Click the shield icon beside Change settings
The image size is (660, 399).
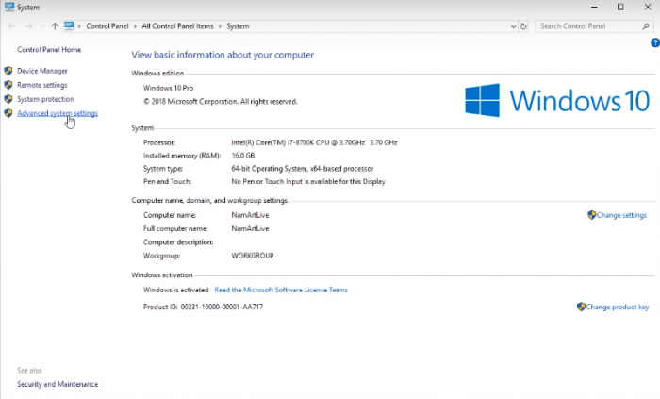click(592, 215)
